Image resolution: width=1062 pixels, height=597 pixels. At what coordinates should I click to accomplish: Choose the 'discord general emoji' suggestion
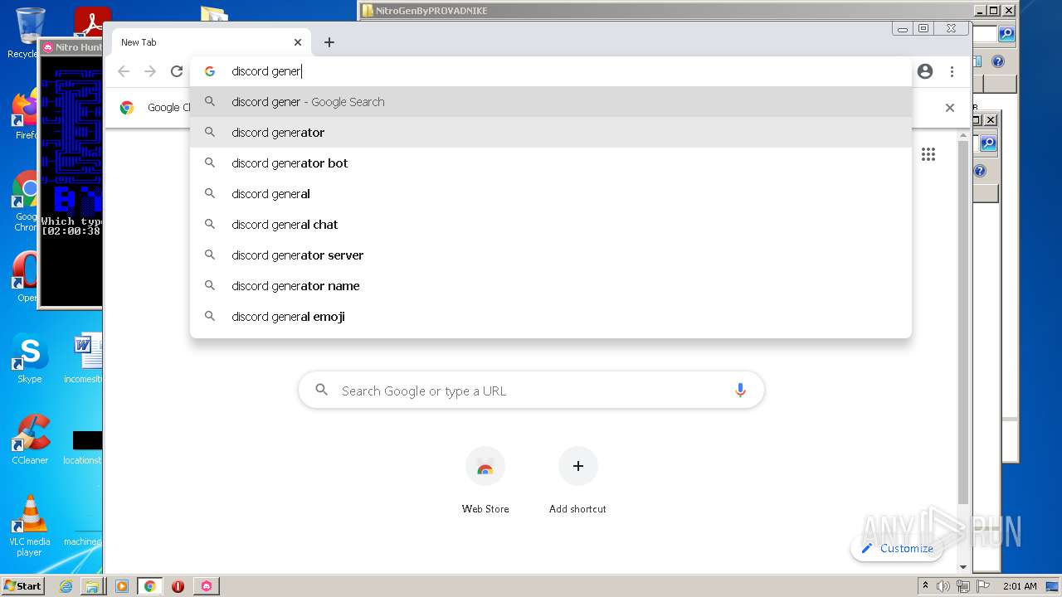pos(551,317)
